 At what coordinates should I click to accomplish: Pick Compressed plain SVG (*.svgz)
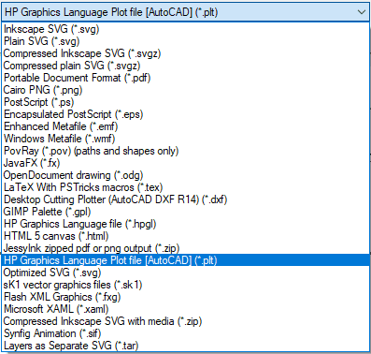pos(185,66)
